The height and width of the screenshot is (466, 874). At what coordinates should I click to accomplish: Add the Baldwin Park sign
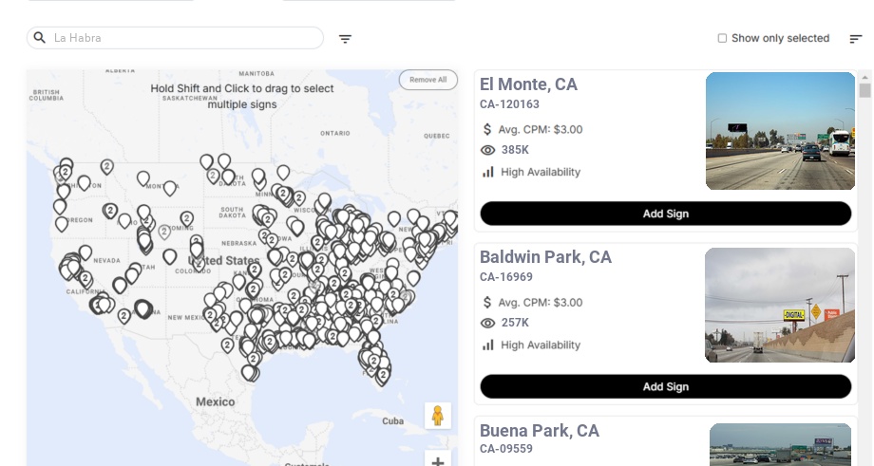[665, 386]
